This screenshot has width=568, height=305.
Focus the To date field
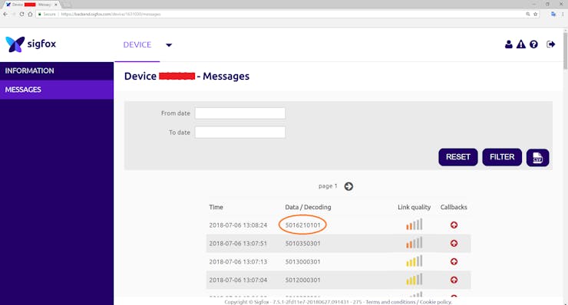coord(239,132)
